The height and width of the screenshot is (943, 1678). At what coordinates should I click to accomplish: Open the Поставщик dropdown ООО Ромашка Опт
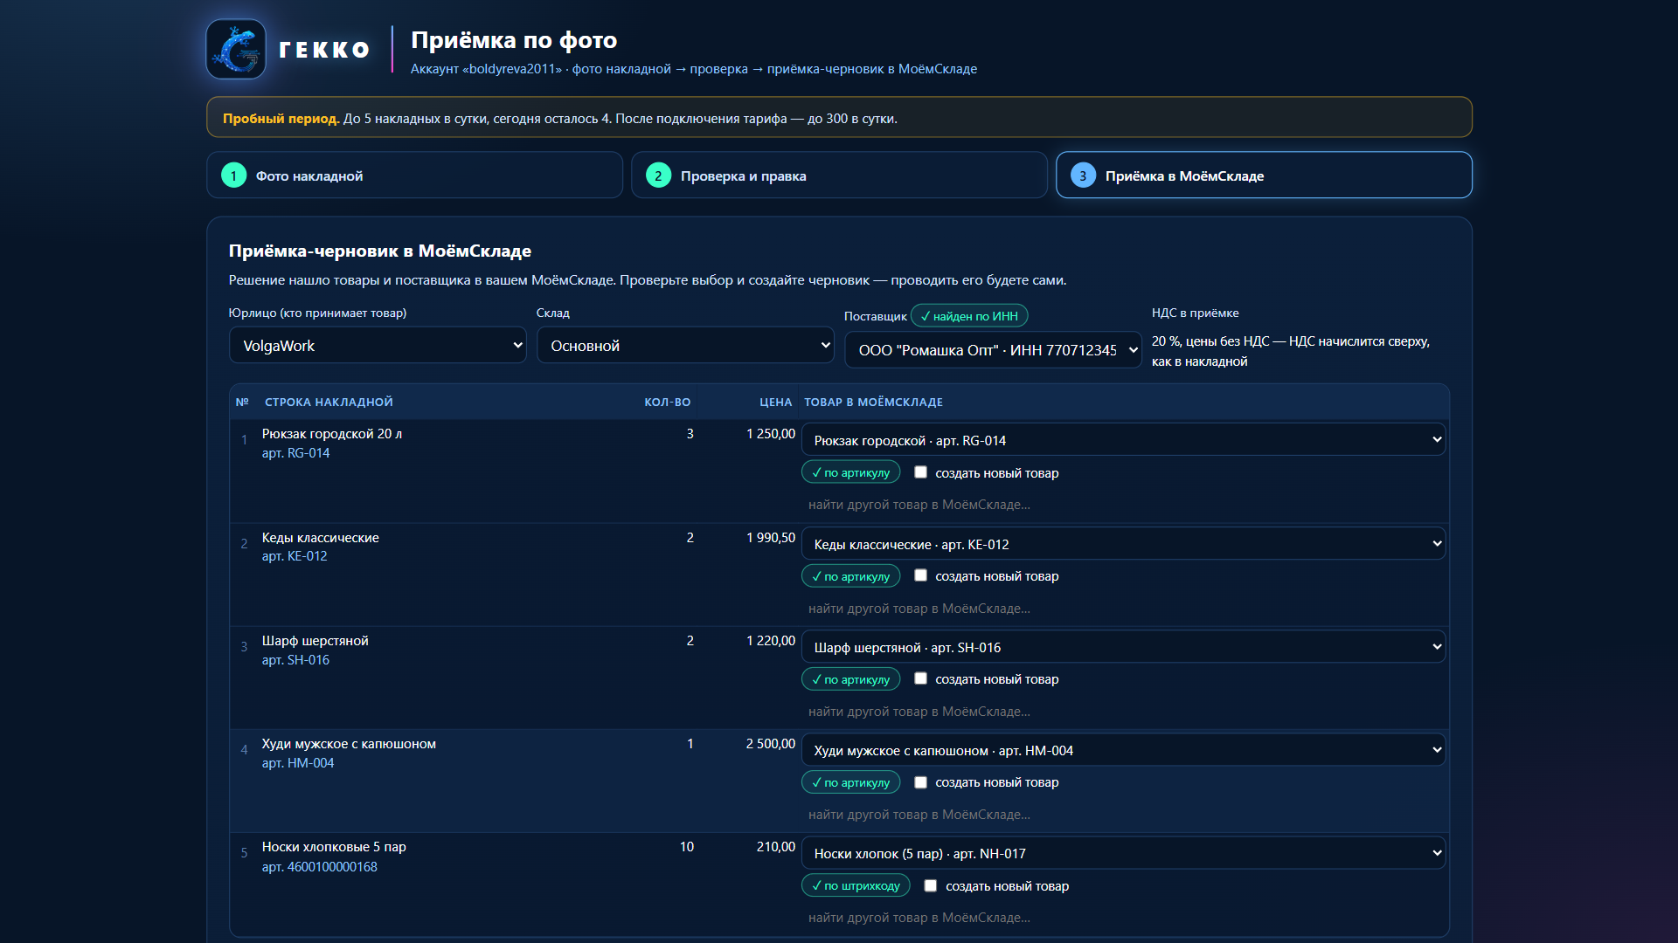(x=993, y=350)
